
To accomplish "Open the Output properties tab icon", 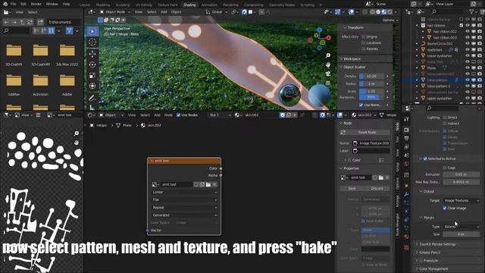I will point(406,138).
